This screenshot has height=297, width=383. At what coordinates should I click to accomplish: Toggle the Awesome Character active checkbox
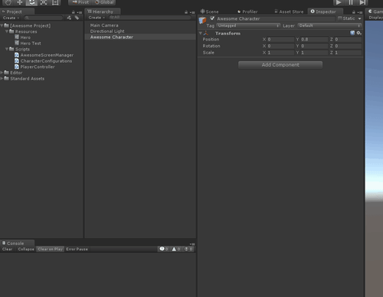click(x=212, y=18)
